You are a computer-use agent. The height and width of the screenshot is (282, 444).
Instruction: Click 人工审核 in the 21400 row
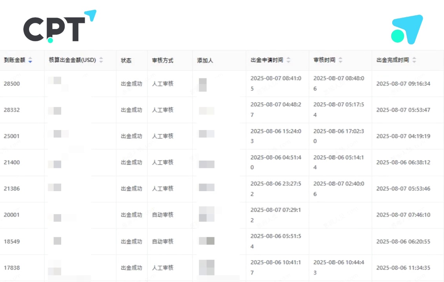162,163
